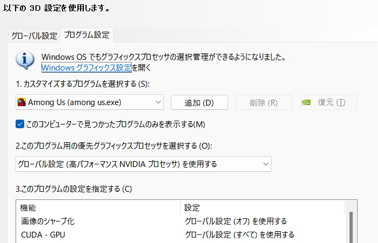Click the NVIDIA logo on the 復元 button
Viewport: 378px width, 243px height.
306,102
